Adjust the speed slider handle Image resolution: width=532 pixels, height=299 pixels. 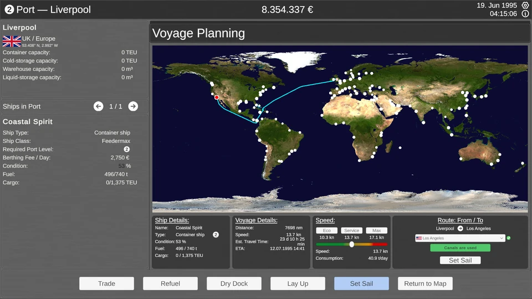click(352, 244)
